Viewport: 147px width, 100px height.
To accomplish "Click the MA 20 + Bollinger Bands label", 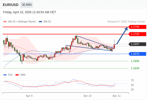I will [x=22, y=22].
